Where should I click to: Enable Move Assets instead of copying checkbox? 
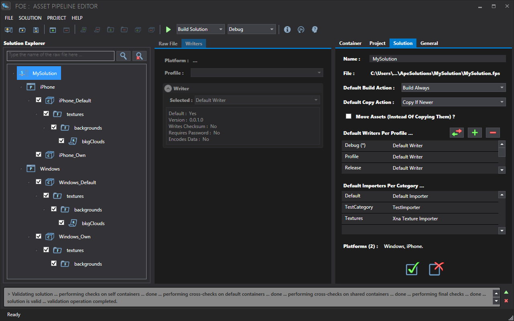pyautogui.click(x=349, y=117)
